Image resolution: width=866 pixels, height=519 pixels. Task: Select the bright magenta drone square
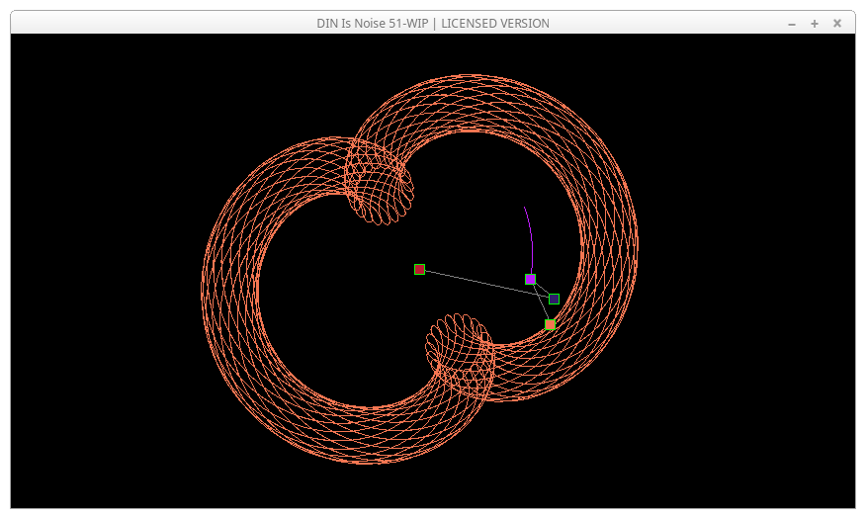click(530, 280)
